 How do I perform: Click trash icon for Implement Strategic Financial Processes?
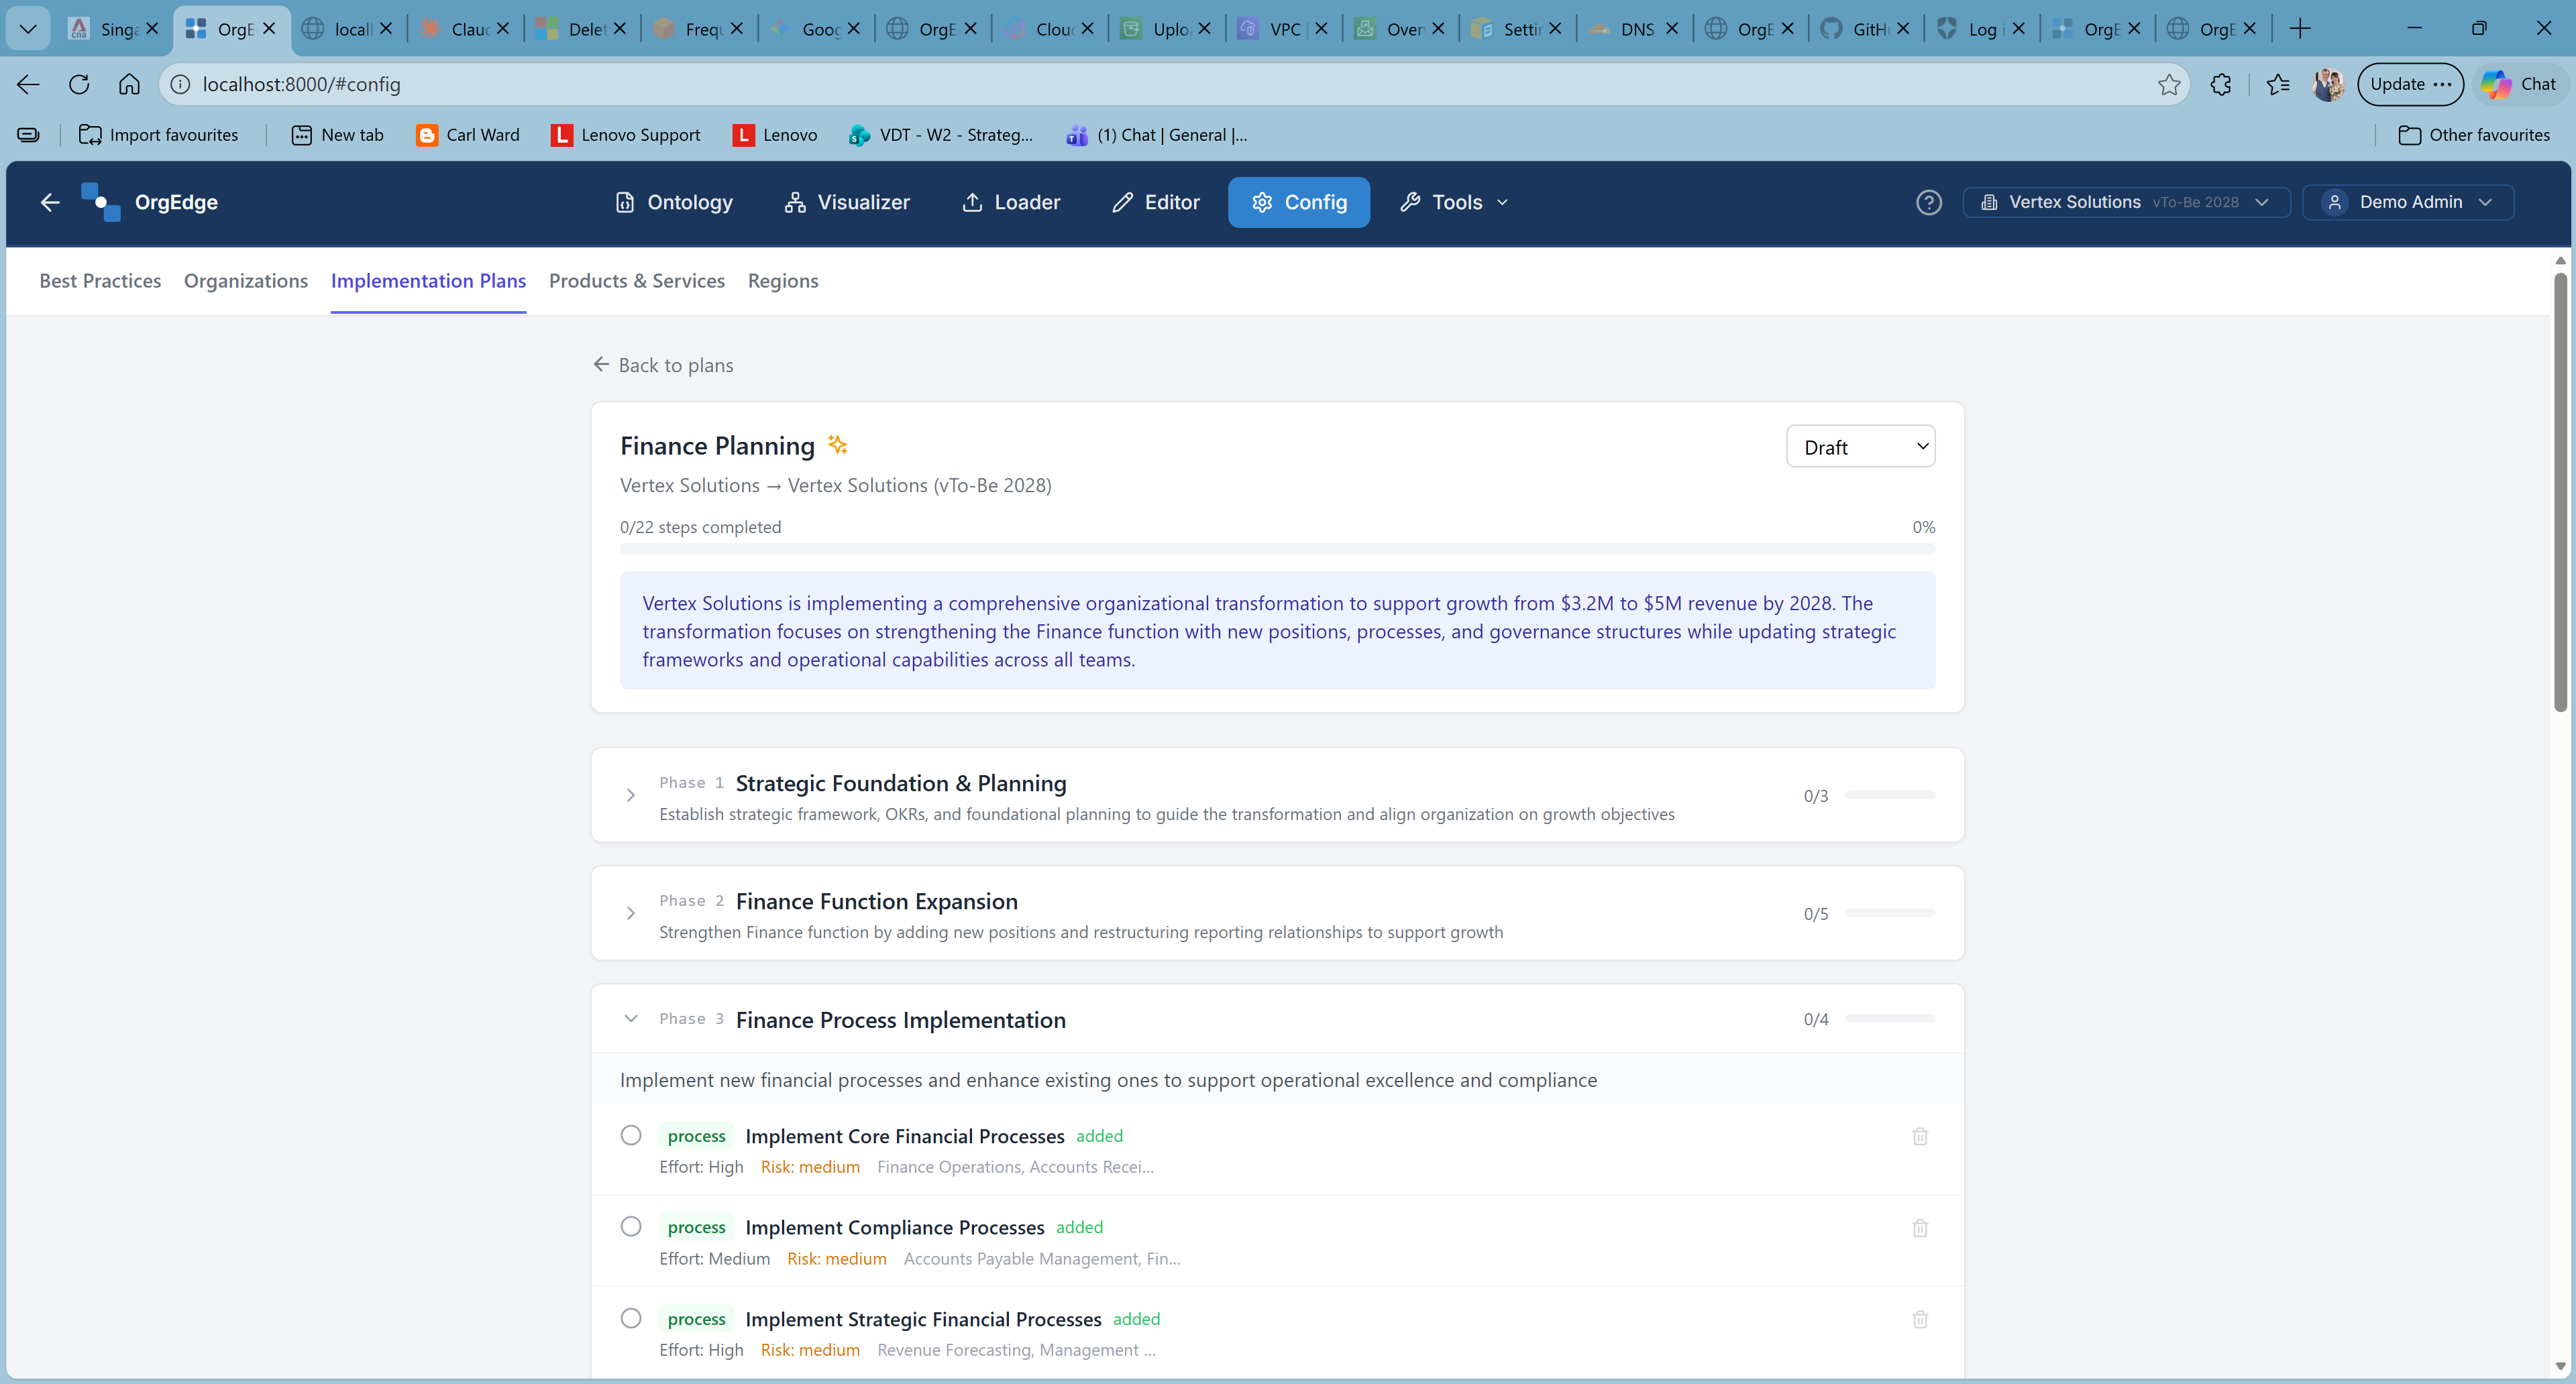[x=1919, y=1319]
